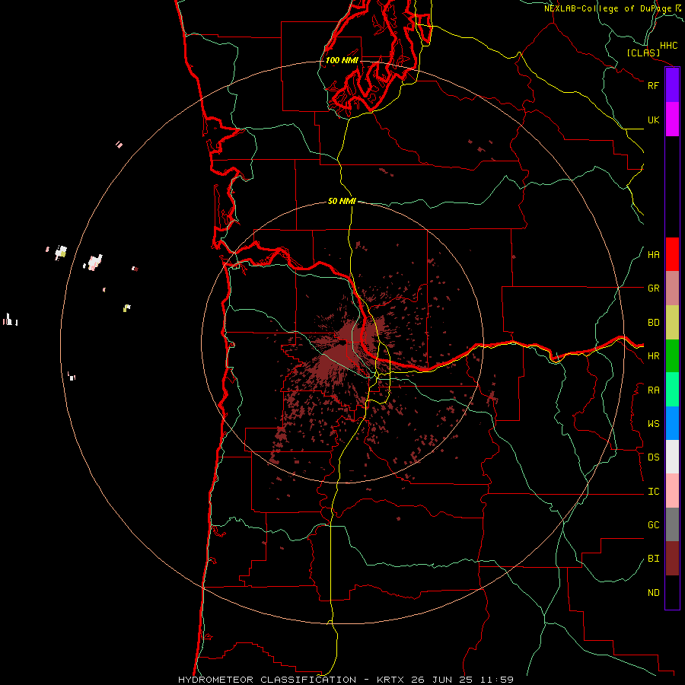Click the IC legend label

click(x=654, y=492)
